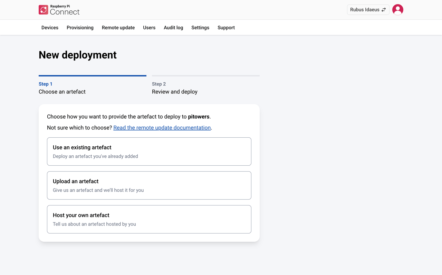The height and width of the screenshot is (275, 442).
Task: Open the Remote update section
Action: click(118, 28)
